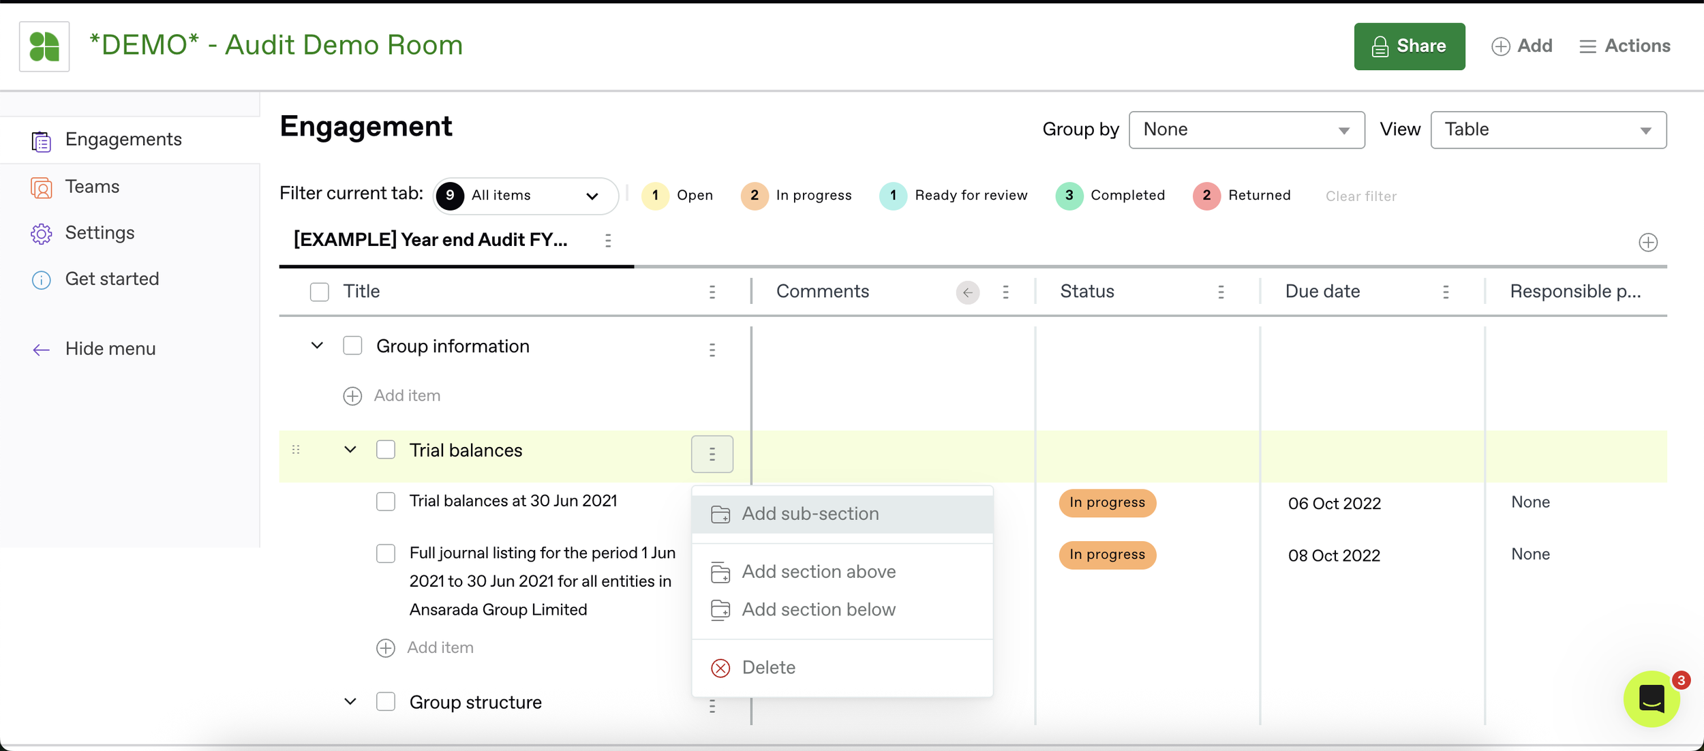
Task: Click the Title column options dots
Action: 712,292
